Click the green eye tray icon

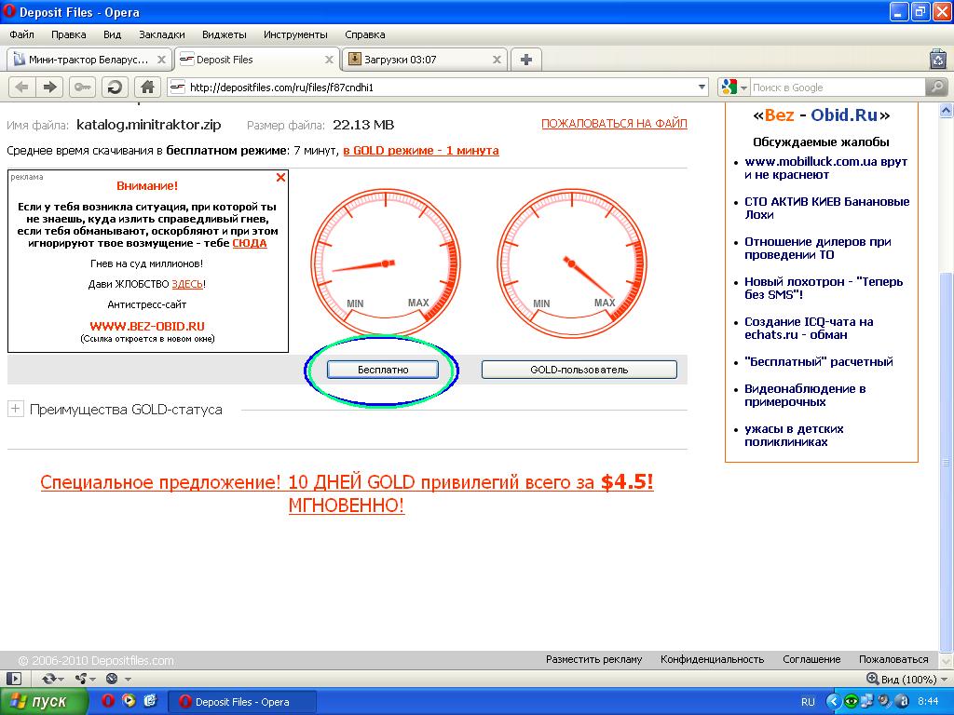851,702
